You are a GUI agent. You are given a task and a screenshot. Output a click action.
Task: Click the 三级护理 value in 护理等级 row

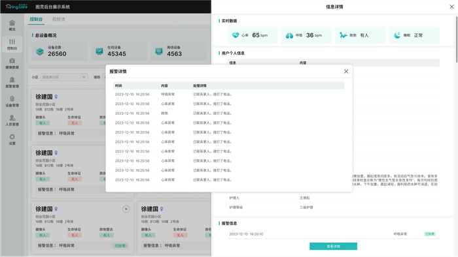[x=306, y=207]
